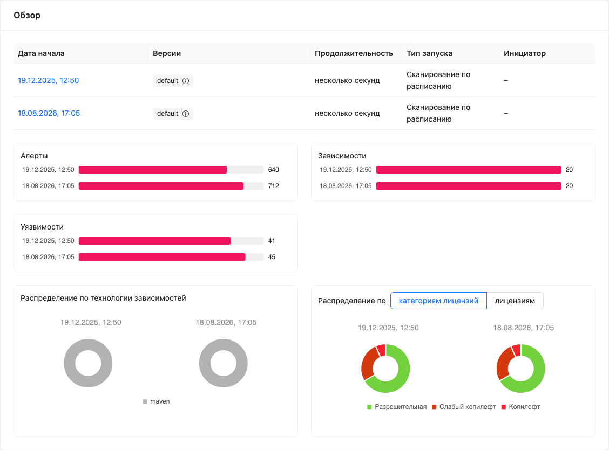Image resolution: width=609 pixels, height=451 pixels.
Task: Click the vulnerabilities count value 41
Action: tap(272, 241)
